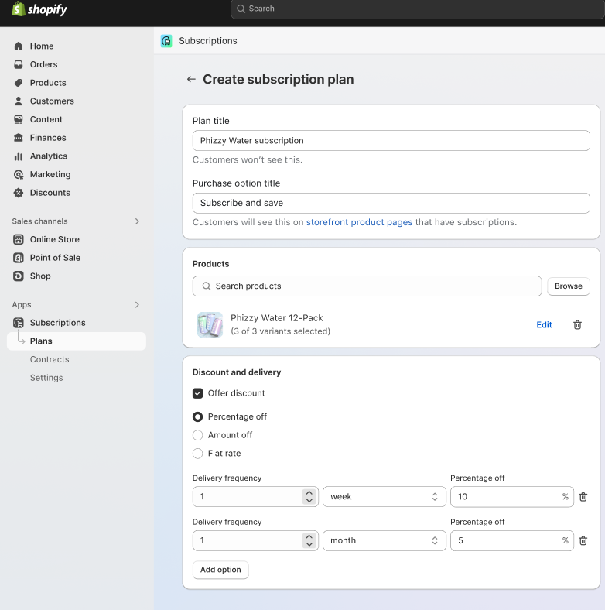Open Online Store sales channel
This screenshot has height=610, width=605.
[54, 239]
